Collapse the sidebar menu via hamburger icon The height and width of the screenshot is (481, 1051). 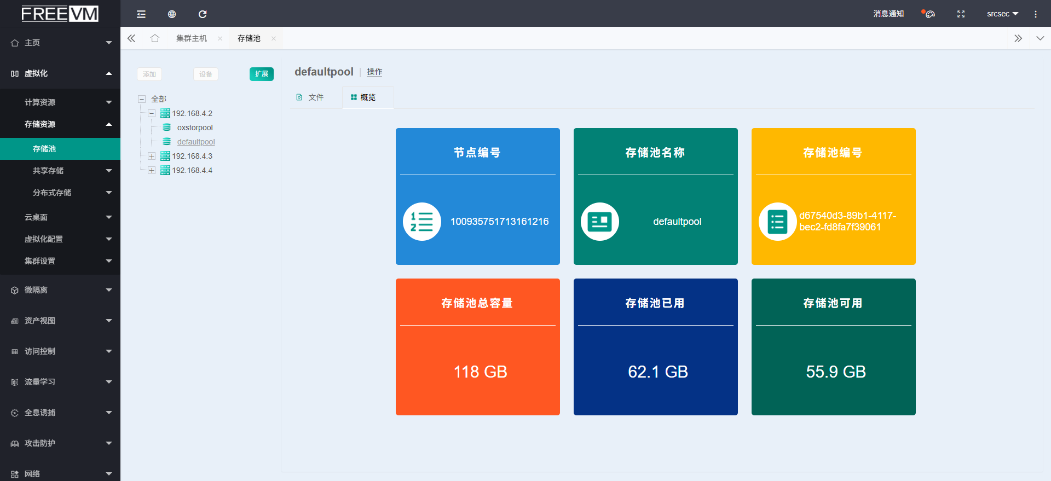(x=141, y=14)
